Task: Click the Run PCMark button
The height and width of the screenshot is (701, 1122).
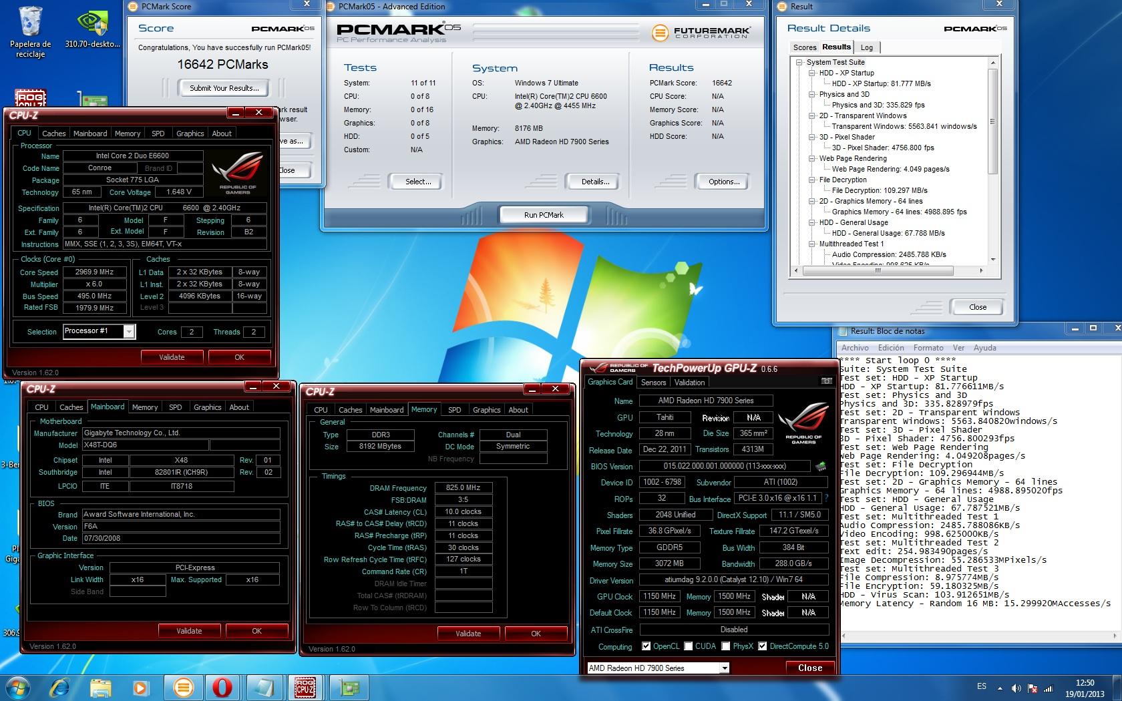Action: (544, 215)
